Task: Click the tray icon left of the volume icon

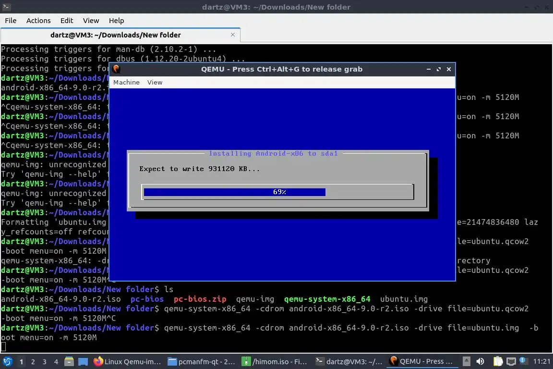Action: pyautogui.click(x=466, y=361)
